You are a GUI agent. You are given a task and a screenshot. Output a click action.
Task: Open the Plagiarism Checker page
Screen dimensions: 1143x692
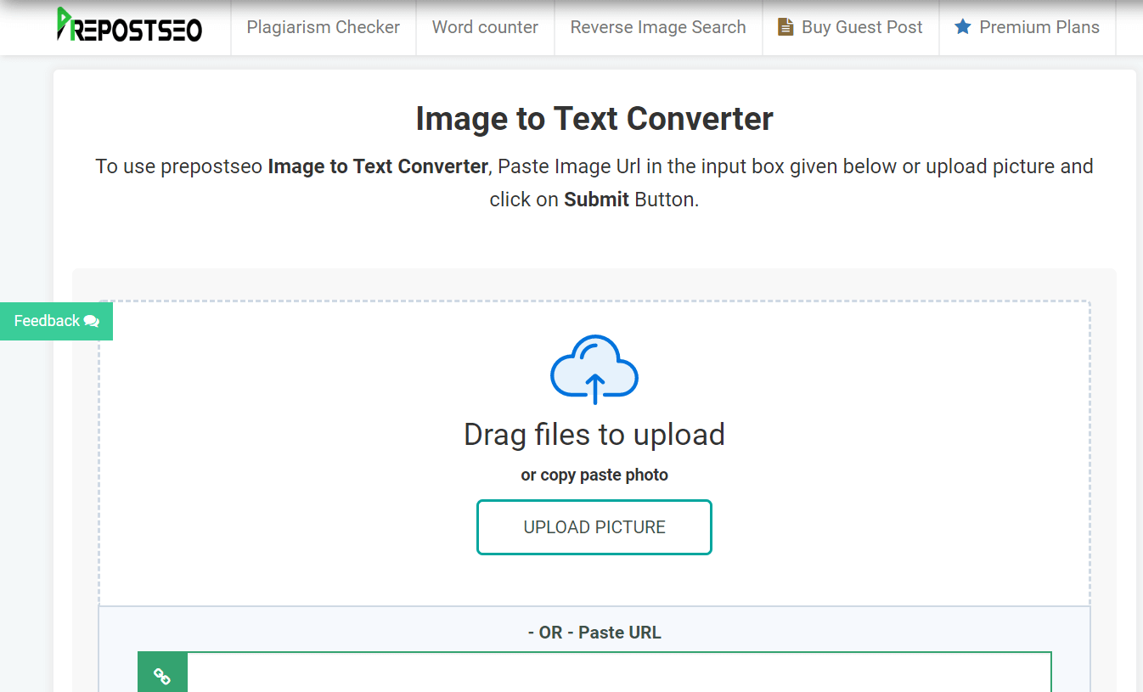tap(323, 26)
